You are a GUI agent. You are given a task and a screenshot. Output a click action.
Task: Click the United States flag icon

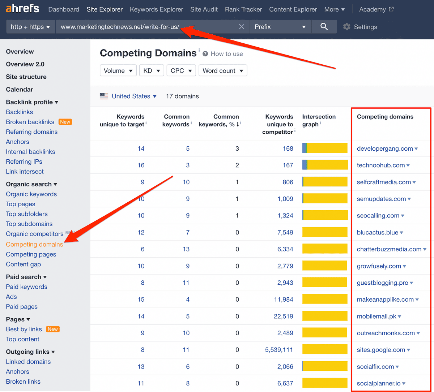pyautogui.click(x=104, y=96)
